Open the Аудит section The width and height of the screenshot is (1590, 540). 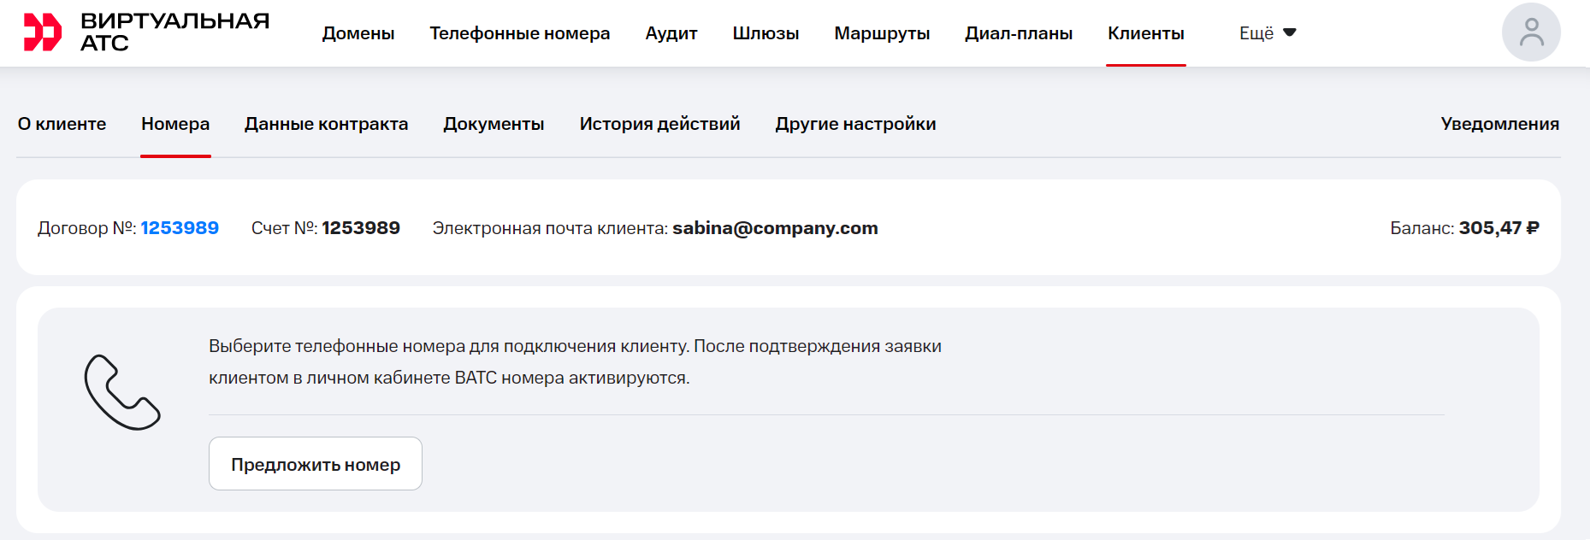point(671,33)
